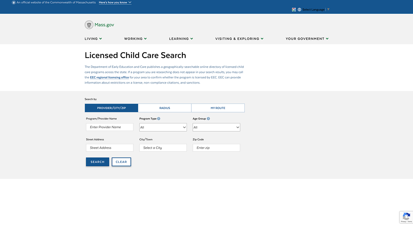Click the reCAPTCHA Privacy - Terms text
The width and height of the screenshot is (413, 225).
(406, 222)
